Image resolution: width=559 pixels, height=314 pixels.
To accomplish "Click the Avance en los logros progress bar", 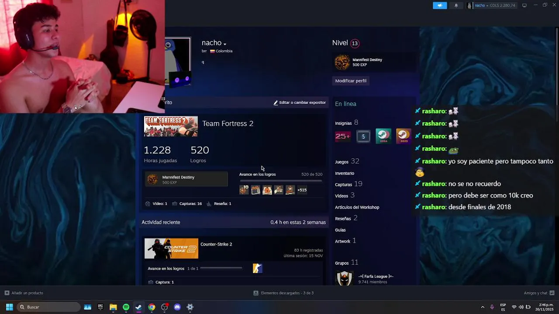I will coord(281,181).
